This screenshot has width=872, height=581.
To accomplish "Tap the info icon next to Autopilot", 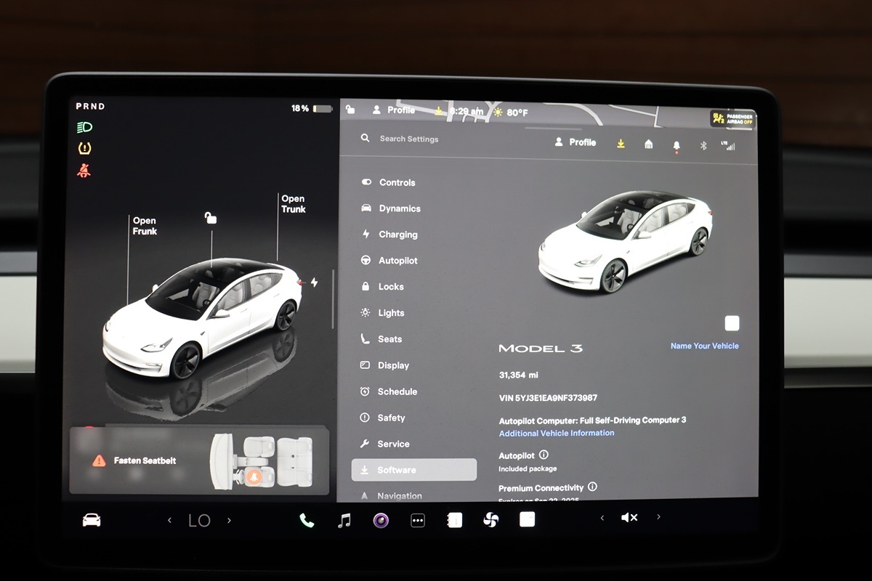I will (x=543, y=455).
